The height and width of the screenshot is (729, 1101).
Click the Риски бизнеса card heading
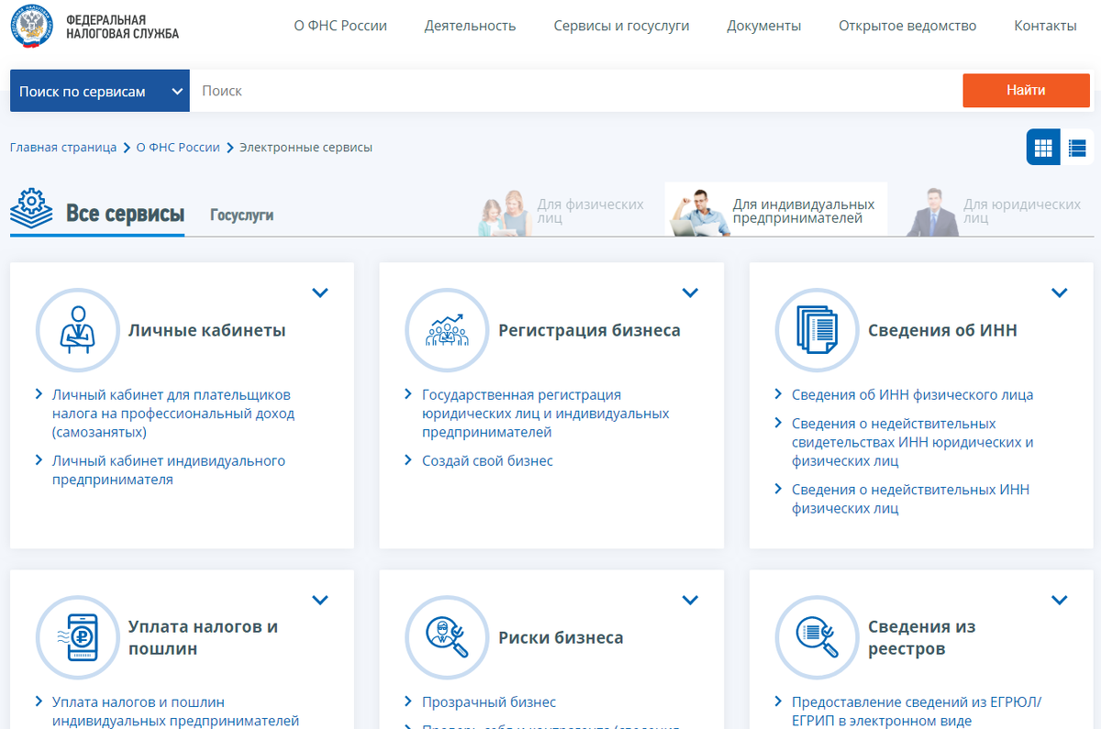561,637
